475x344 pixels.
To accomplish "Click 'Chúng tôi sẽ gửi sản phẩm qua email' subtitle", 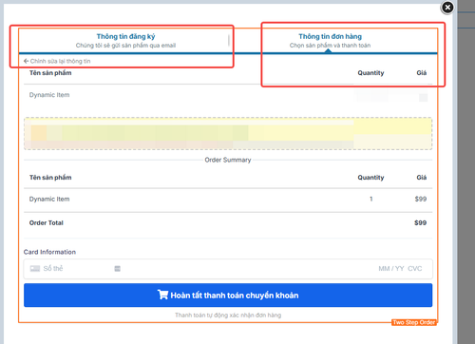I will click(125, 46).
